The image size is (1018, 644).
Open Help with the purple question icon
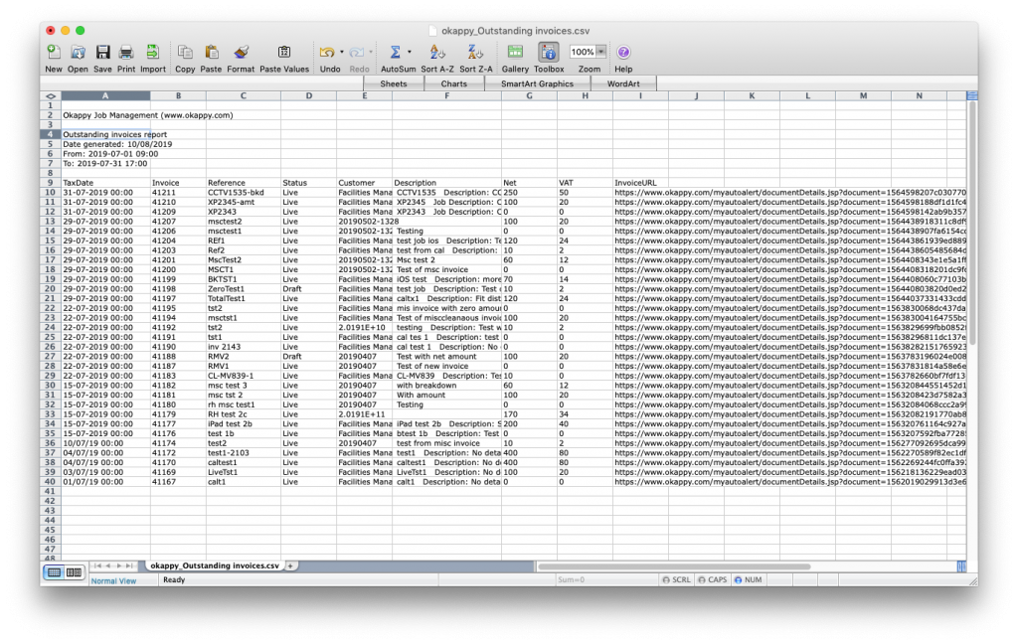(623, 53)
